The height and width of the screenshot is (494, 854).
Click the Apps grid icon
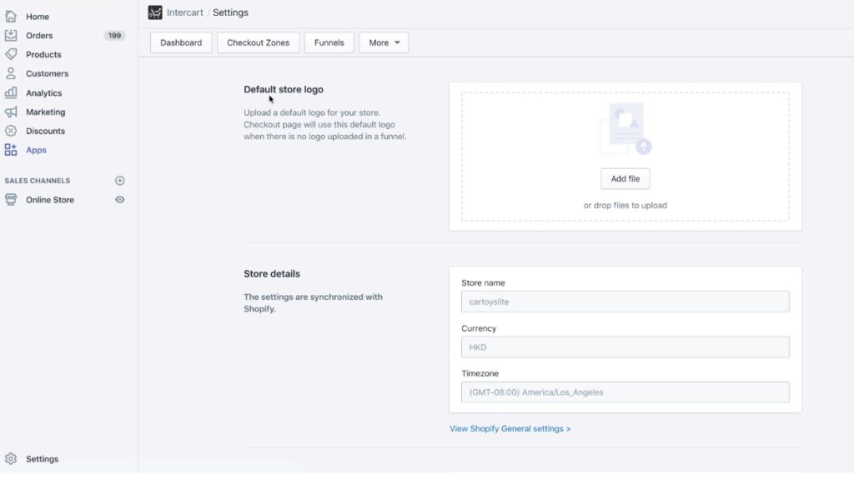coord(11,150)
